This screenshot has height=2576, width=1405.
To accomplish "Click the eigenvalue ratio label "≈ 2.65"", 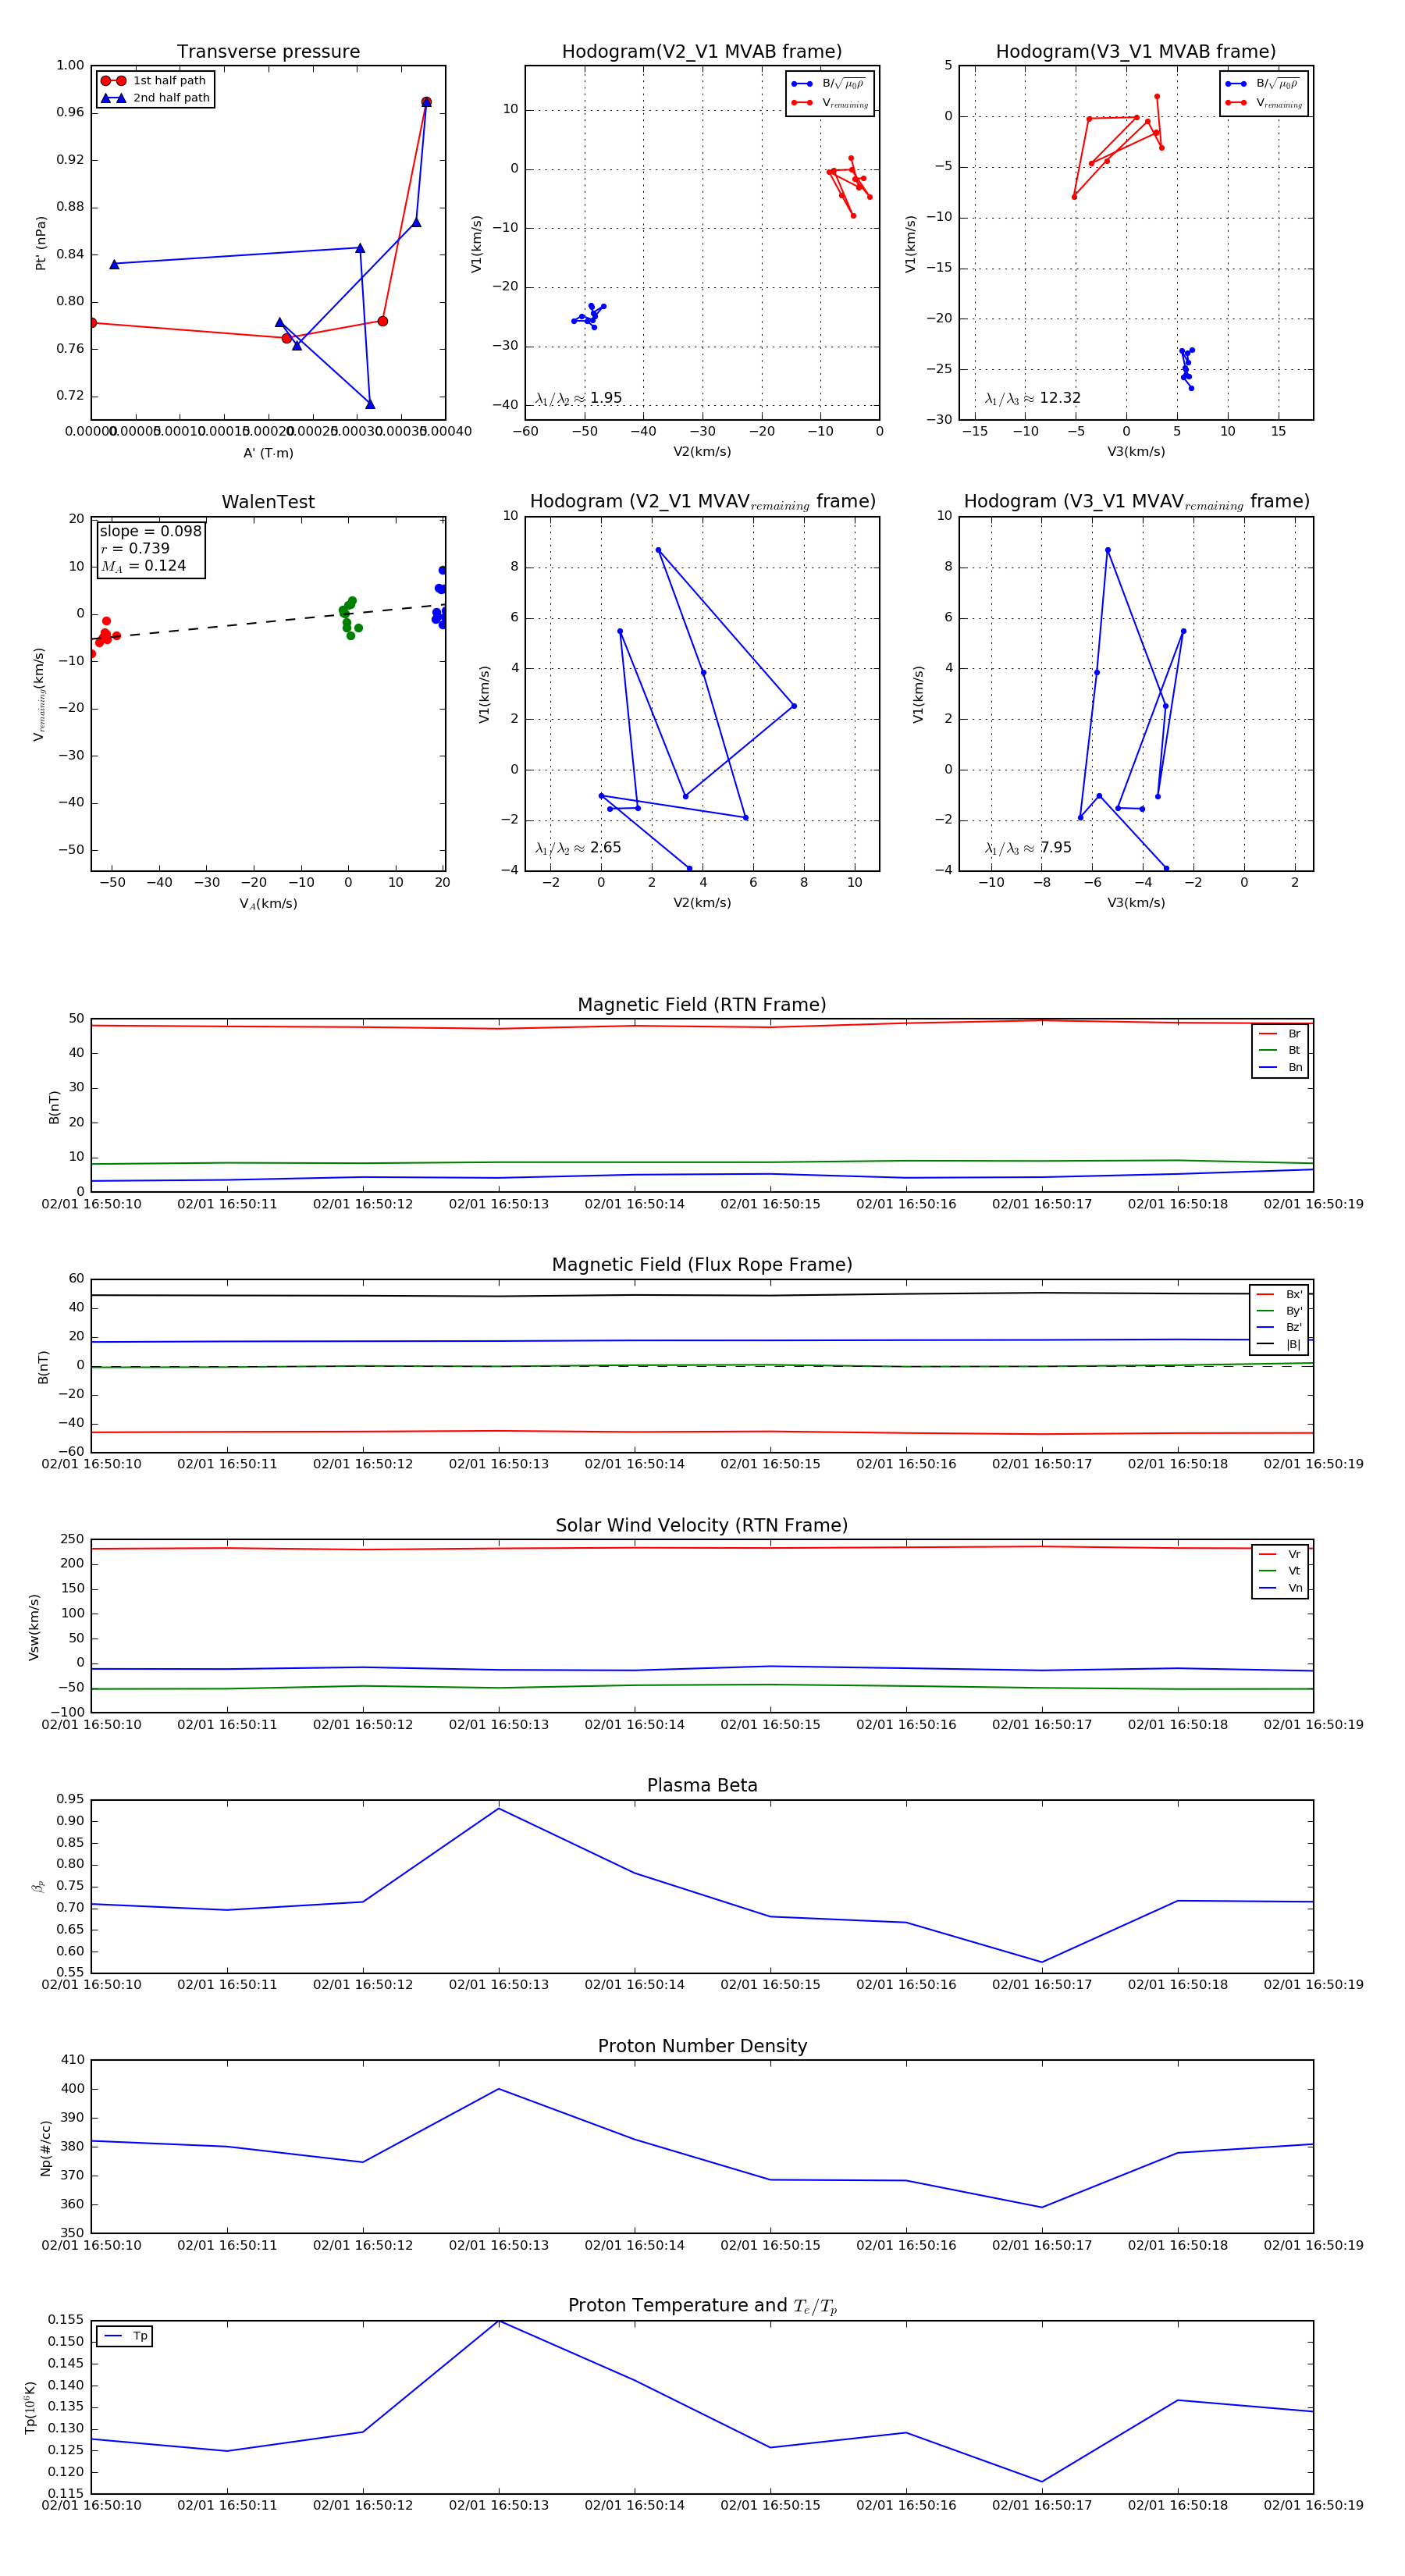I will pyautogui.click(x=578, y=848).
